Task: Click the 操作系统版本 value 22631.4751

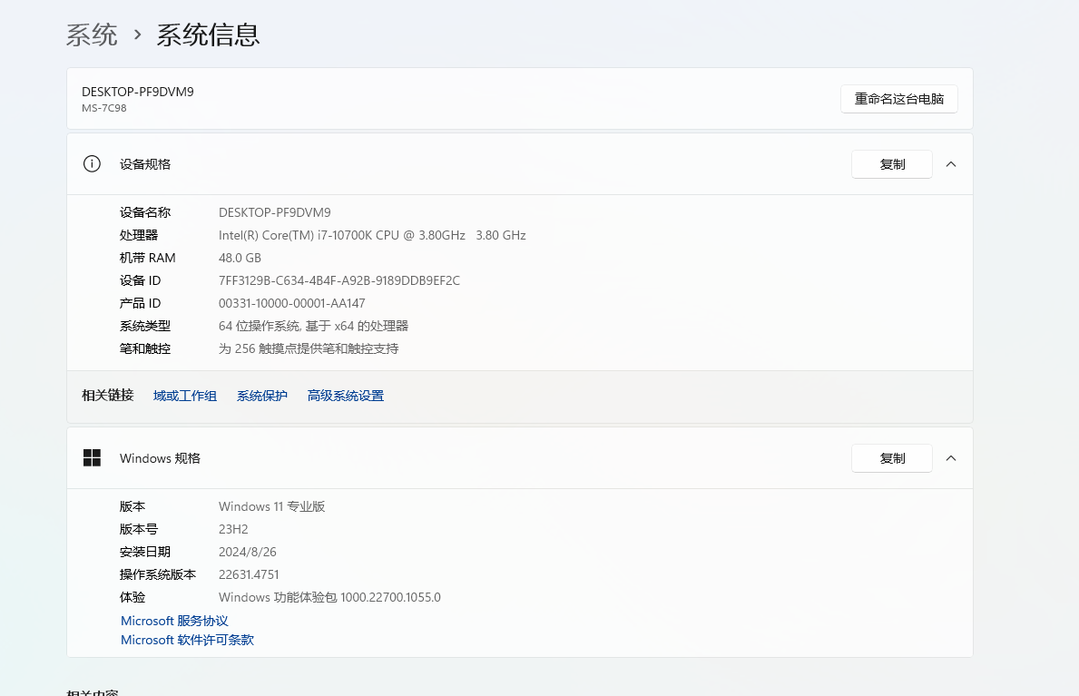Action: pyautogui.click(x=249, y=574)
